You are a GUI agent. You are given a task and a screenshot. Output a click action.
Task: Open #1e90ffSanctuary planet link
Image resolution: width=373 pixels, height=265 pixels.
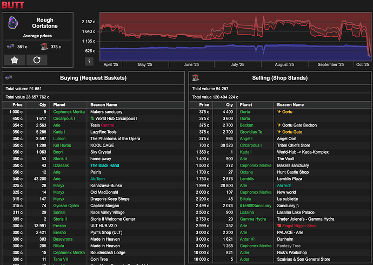(256, 206)
